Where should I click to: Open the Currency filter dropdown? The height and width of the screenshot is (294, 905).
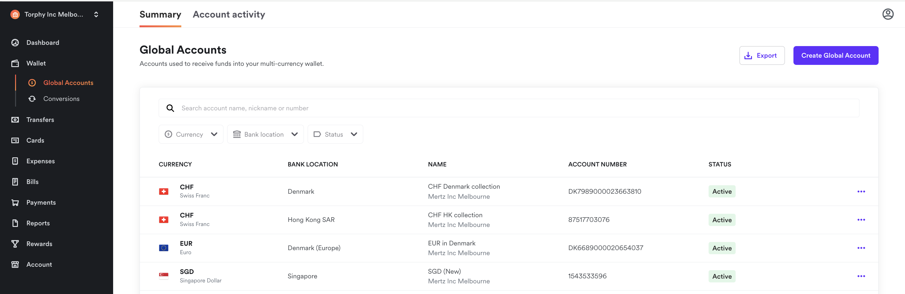pos(191,134)
